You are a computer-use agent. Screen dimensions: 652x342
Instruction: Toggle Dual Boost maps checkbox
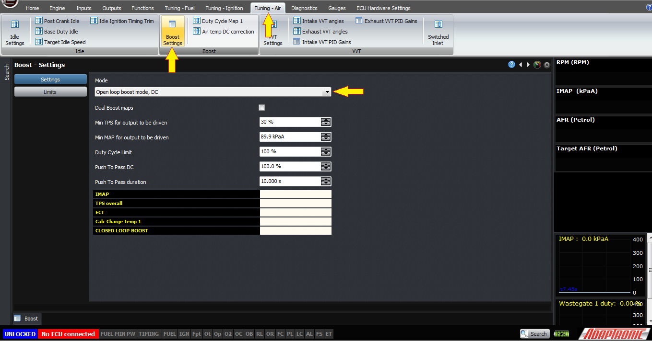point(262,108)
